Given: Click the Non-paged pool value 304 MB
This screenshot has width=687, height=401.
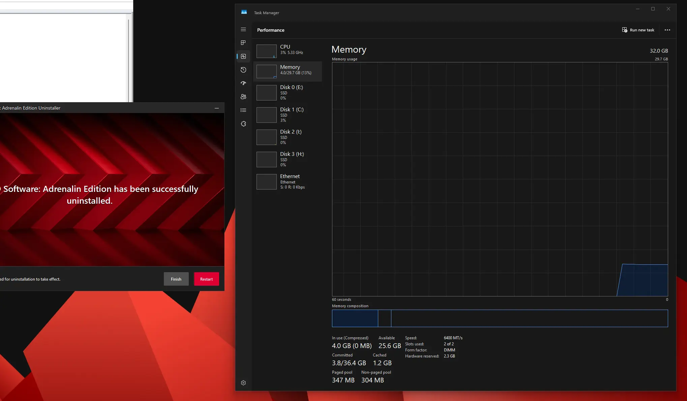Looking at the screenshot, I should tap(372, 380).
